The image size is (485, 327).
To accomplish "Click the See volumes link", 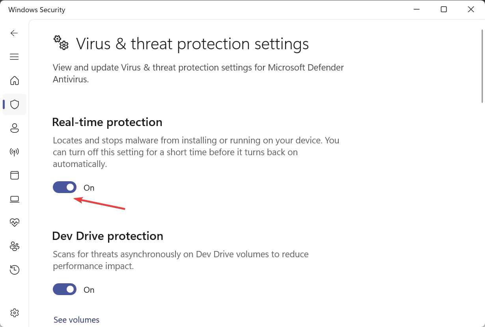I will [76, 320].
